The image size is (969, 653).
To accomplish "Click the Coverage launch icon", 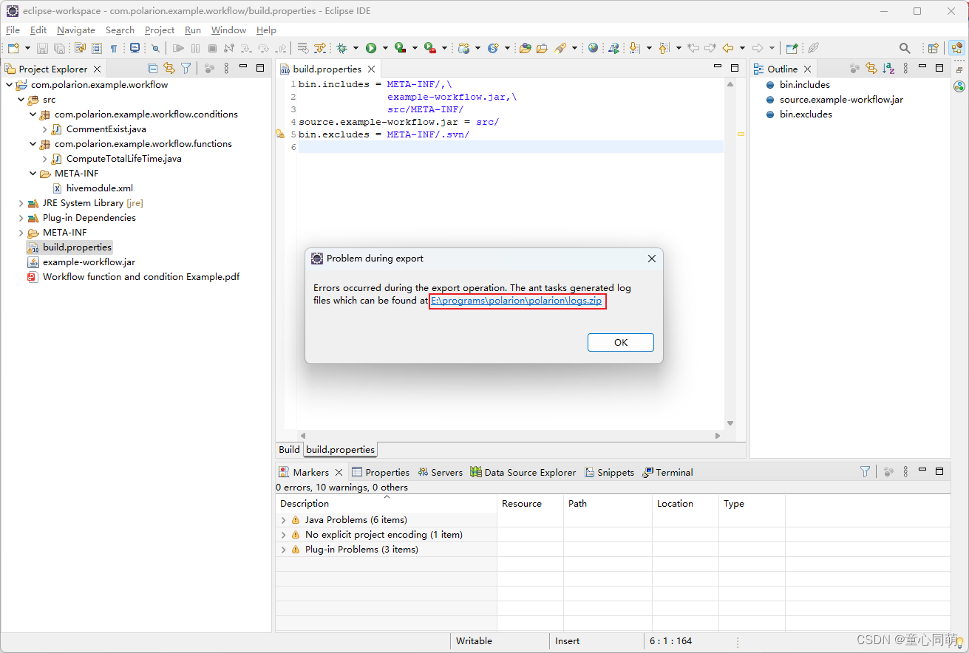I will [x=400, y=48].
